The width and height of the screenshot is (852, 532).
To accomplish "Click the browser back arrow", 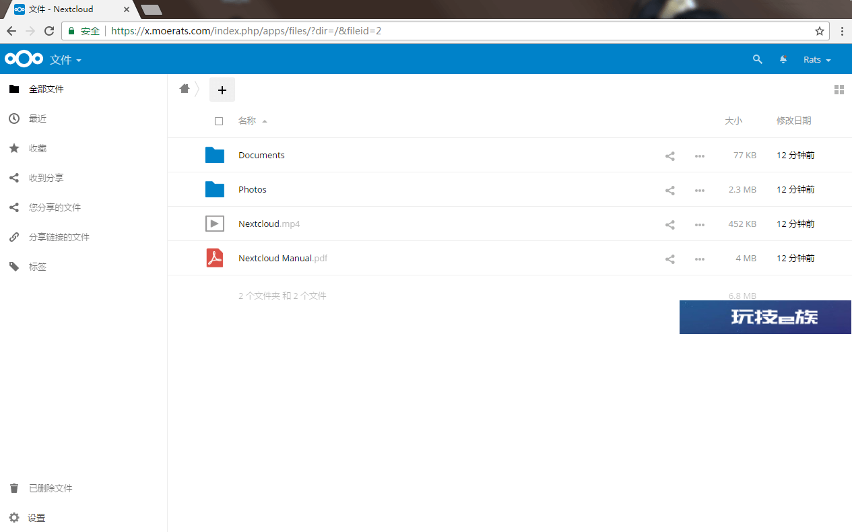I will click(11, 31).
